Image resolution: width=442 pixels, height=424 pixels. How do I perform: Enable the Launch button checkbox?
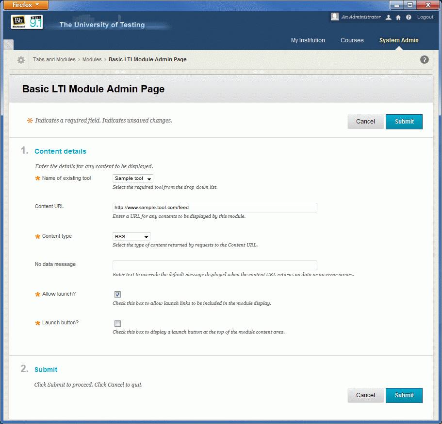coord(117,323)
